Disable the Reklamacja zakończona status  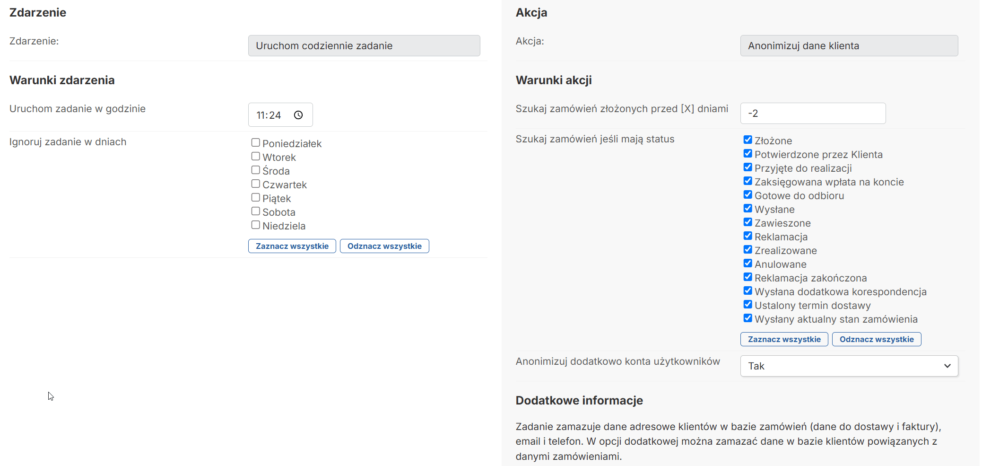click(747, 277)
